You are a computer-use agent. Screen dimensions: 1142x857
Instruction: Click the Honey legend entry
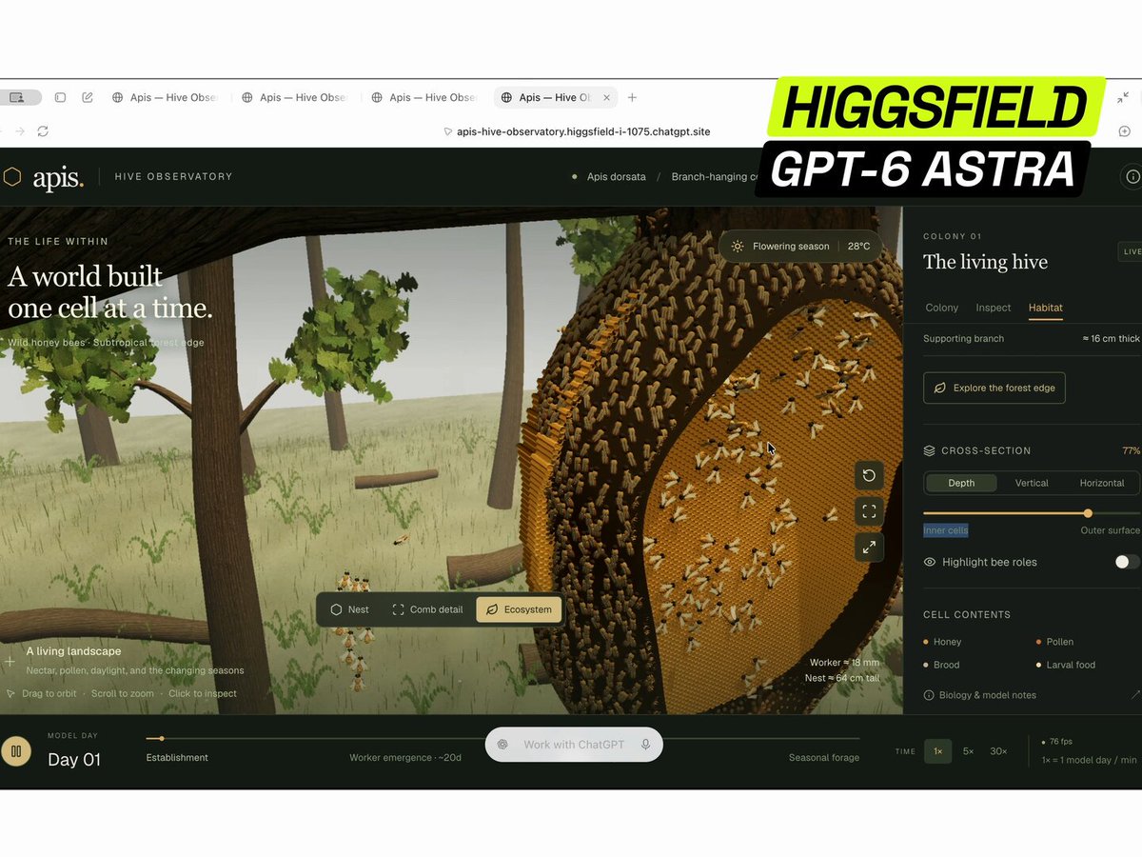click(942, 642)
